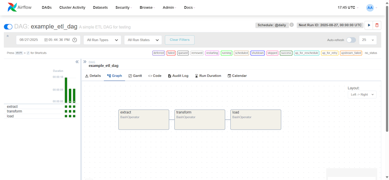This screenshot has width=389, height=180.
Task: Click the skipped status legend badge
Action: [272, 53]
